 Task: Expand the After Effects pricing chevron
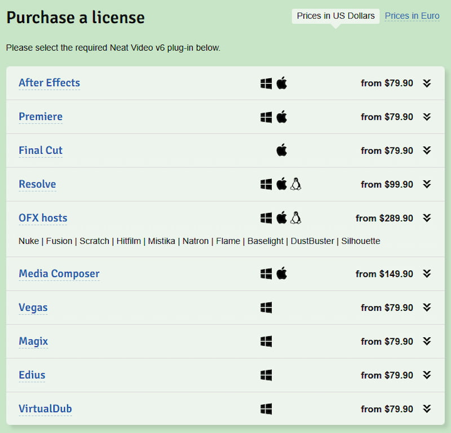(x=427, y=83)
